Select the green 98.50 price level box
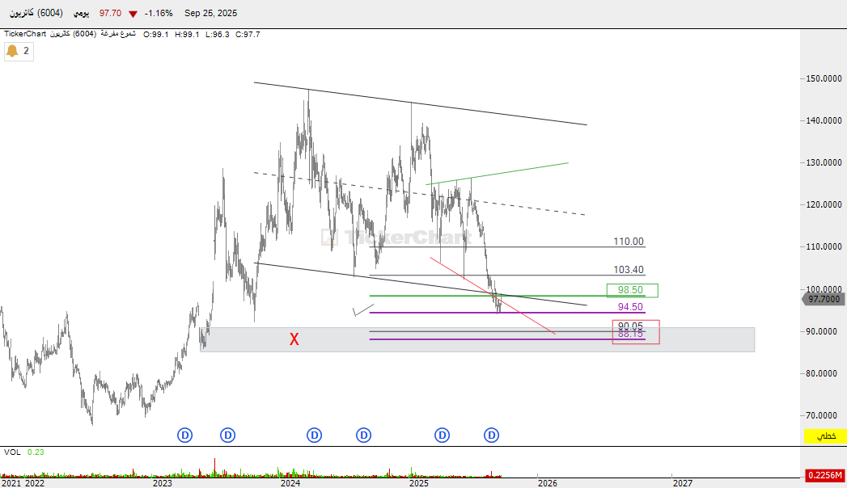 [x=631, y=290]
